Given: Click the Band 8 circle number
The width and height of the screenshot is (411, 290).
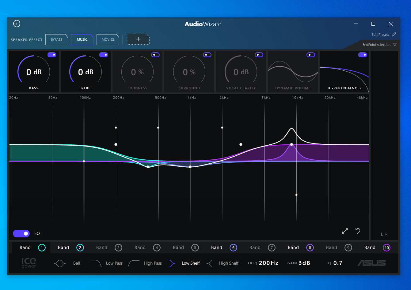Looking at the screenshot, I should 310,247.
